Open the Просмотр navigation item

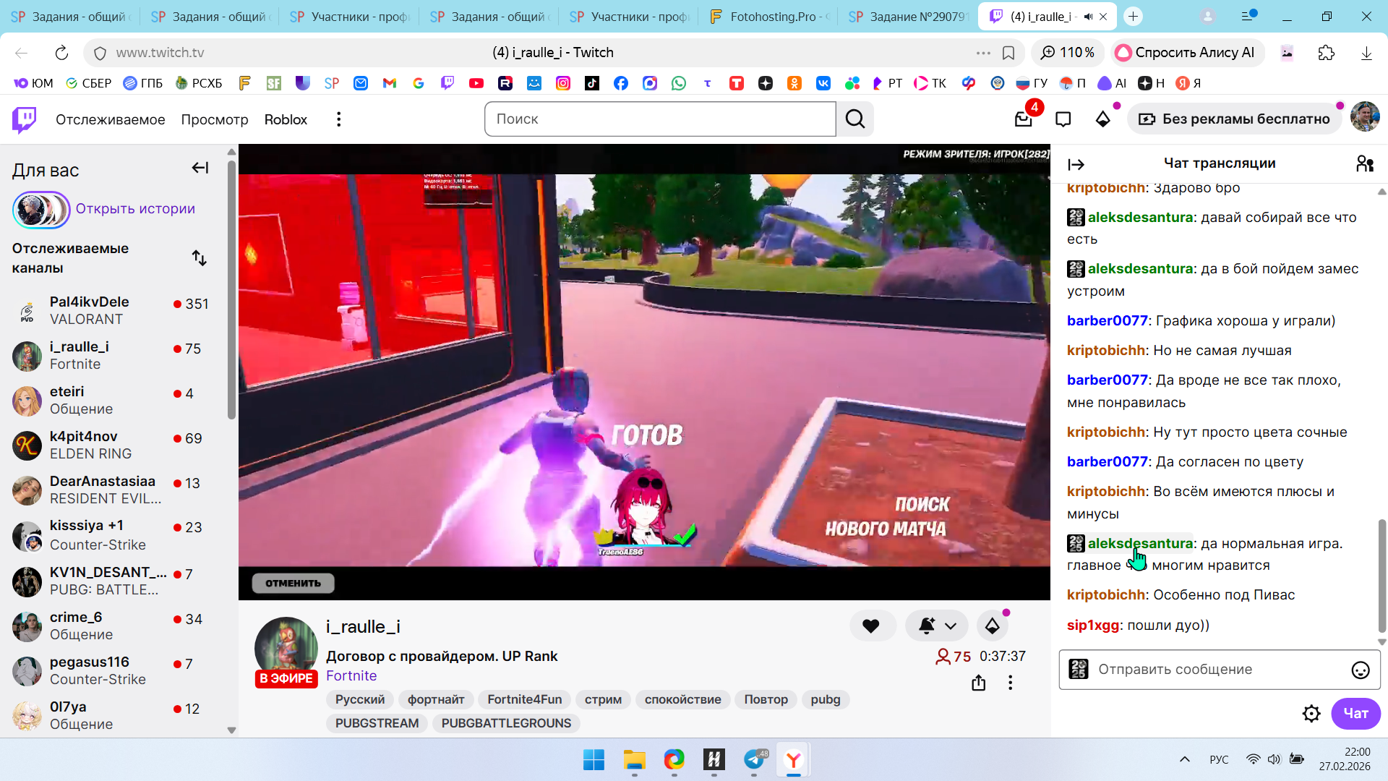[x=214, y=119]
